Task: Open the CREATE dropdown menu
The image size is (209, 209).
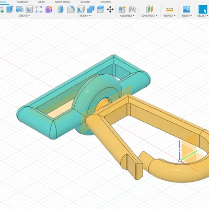Action: 24,16
